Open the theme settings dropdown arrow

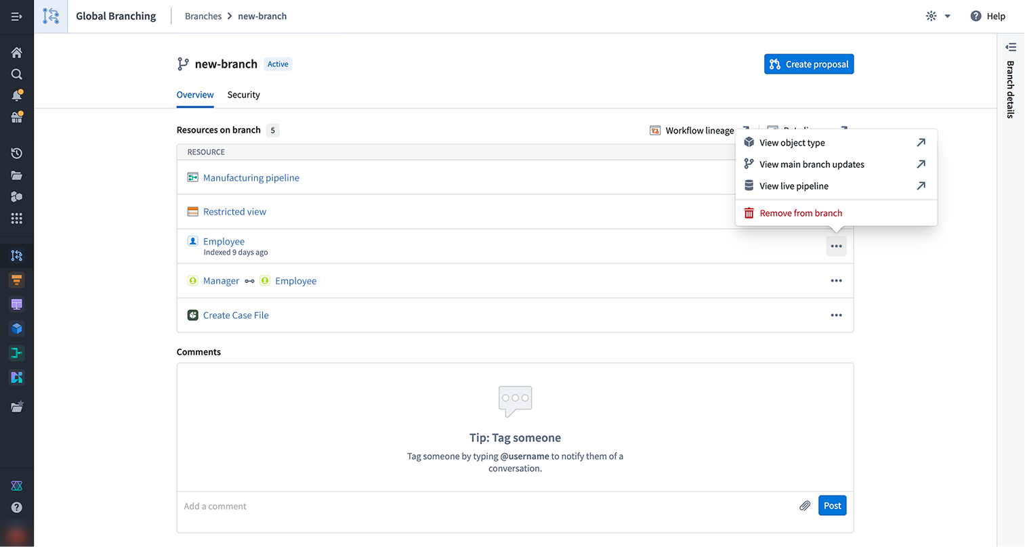pyautogui.click(x=947, y=16)
